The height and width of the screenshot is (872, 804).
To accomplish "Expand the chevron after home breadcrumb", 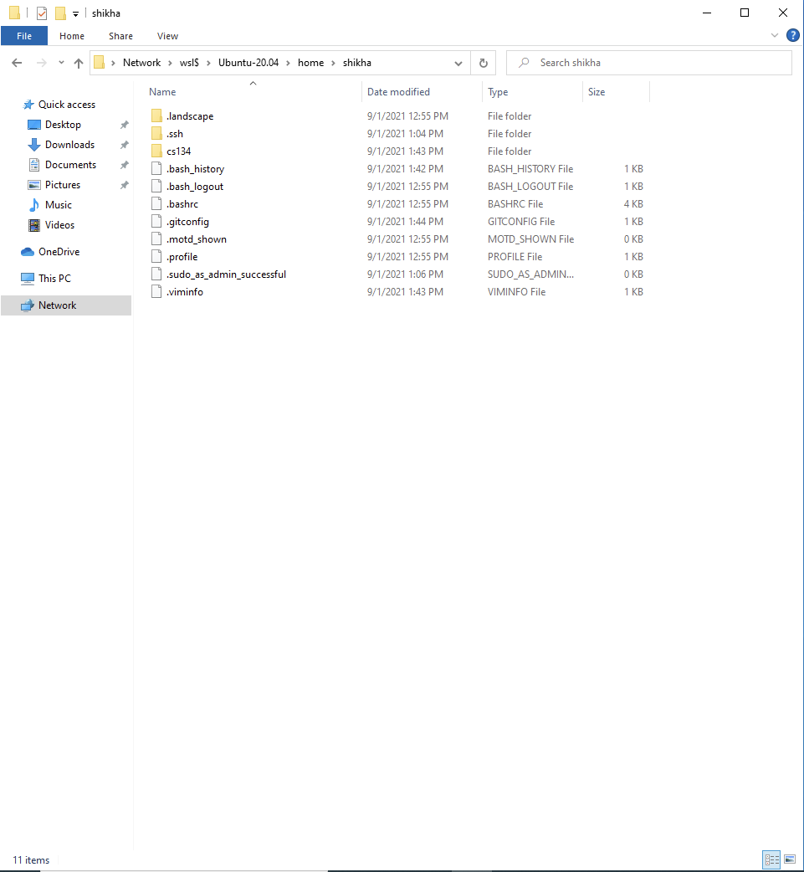I will (333, 63).
